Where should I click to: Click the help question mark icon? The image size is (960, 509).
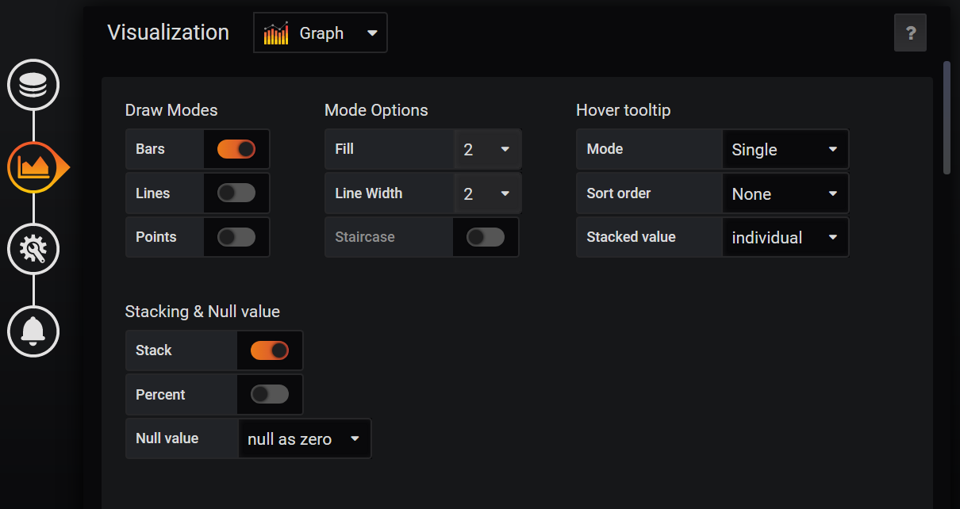click(x=910, y=33)
